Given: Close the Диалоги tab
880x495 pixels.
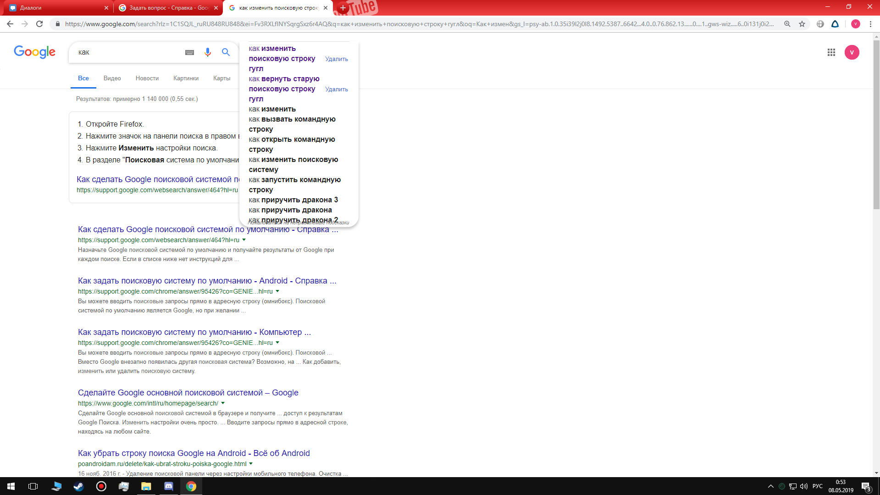Looking at the screenshot, I should tap(106, 8).
